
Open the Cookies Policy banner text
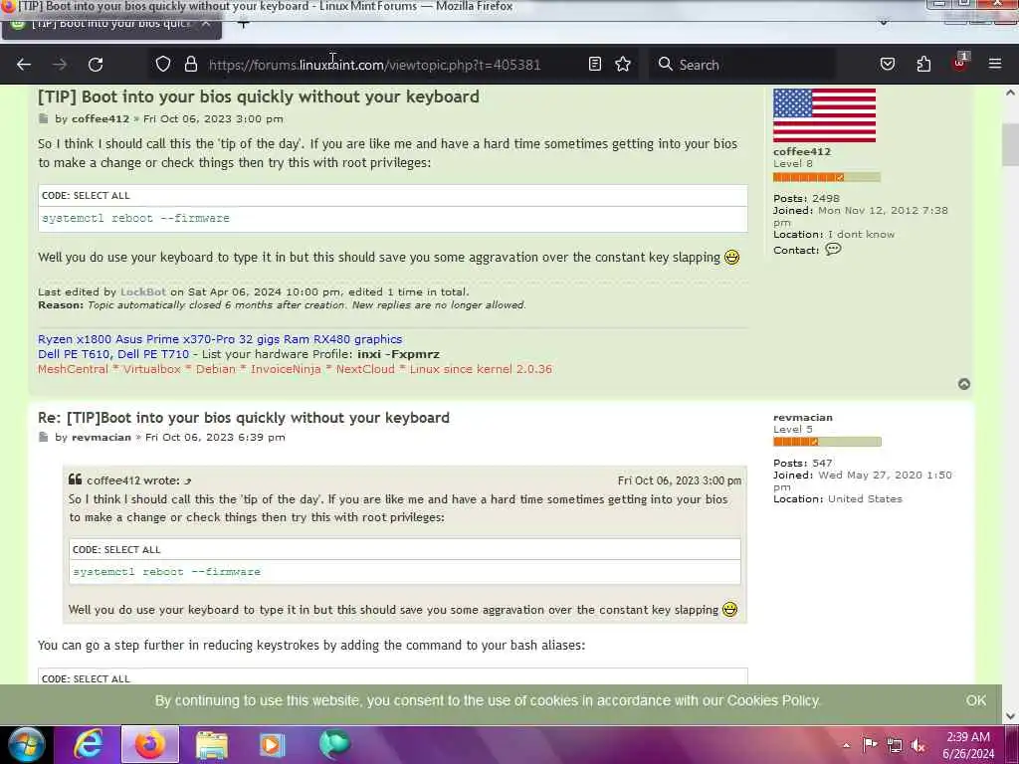(x=772, y=700)
